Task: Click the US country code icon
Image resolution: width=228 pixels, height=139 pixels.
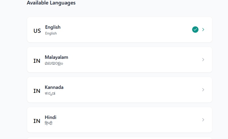Action: (37, 31)
